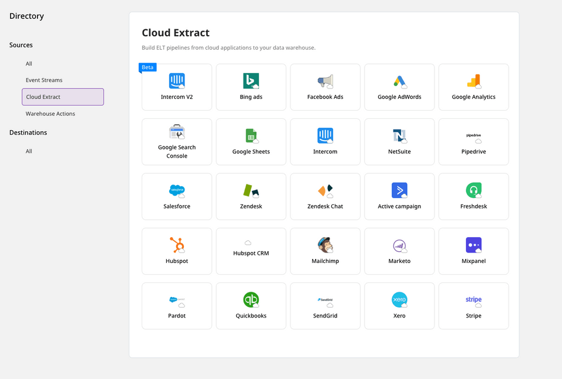Select Event Streams under Sources

43,80
